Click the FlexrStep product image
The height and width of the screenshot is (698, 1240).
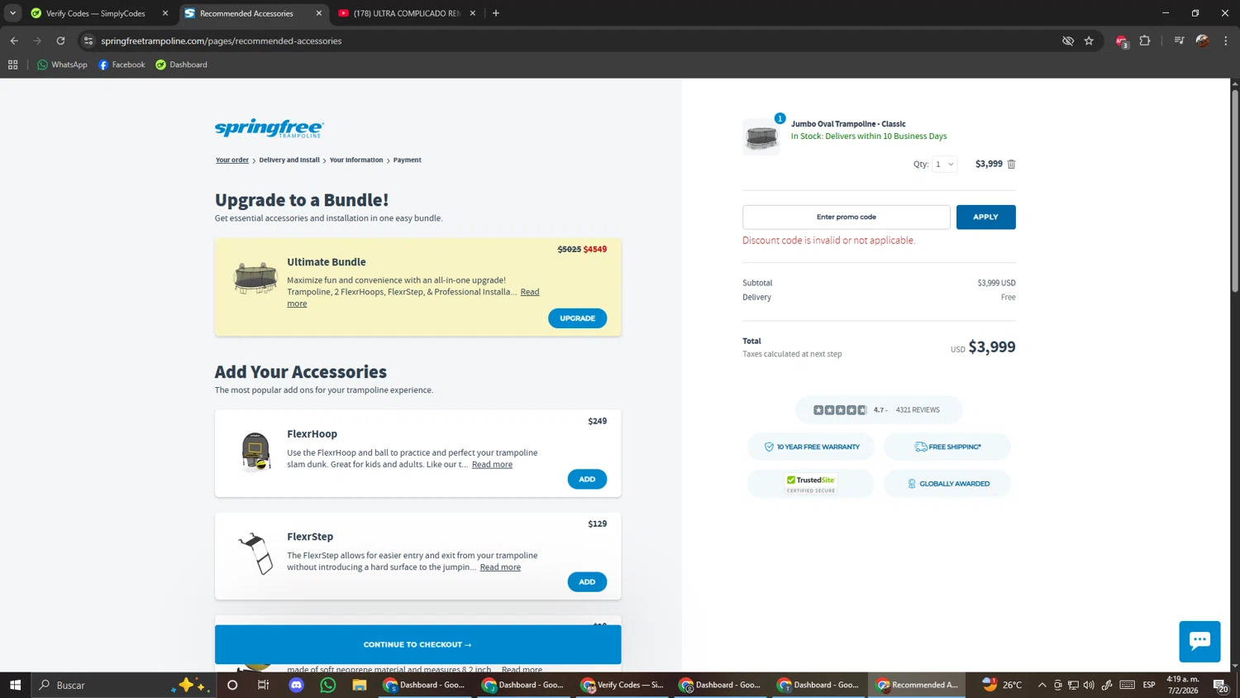tap(255, 554)
